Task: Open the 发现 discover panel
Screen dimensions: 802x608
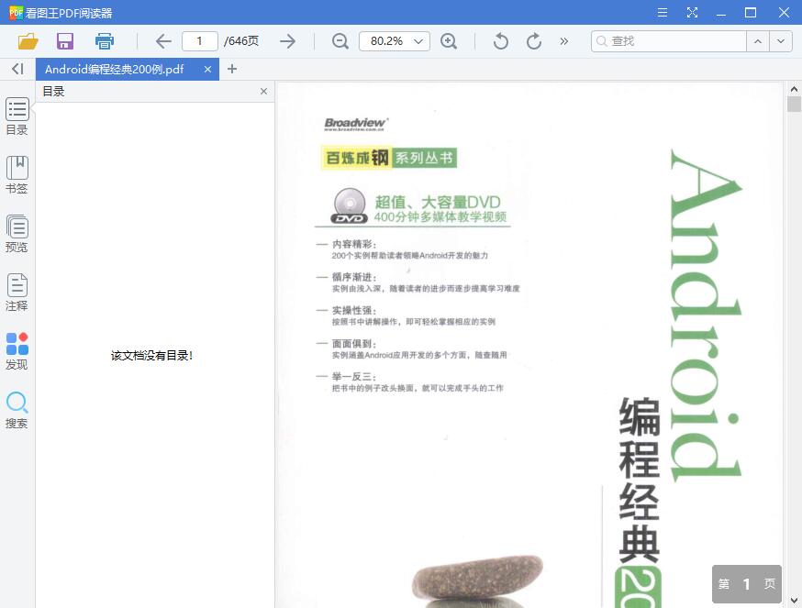Action: (17, 347)
